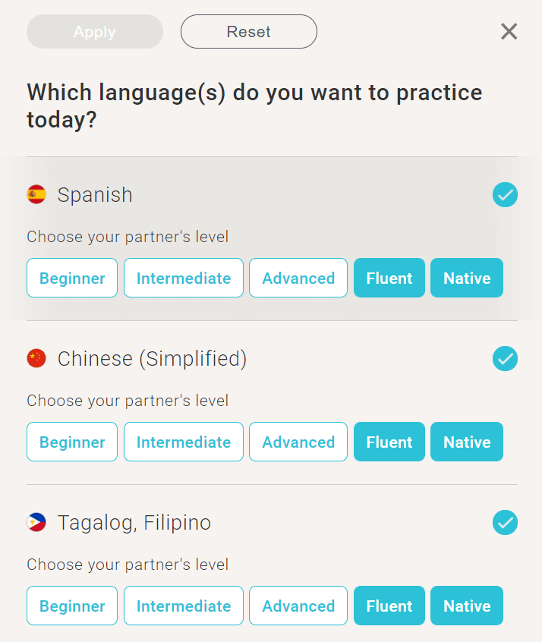Click the Spanish language row label
Image resolution: width=542 pixels, height=642 pixels.
click(x=95, y=195)
